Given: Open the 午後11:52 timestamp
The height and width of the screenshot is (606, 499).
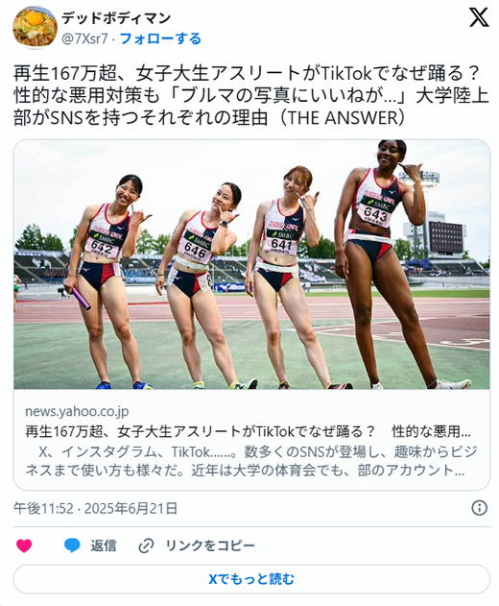Looking at the screenshot, I should coord(43,508).
